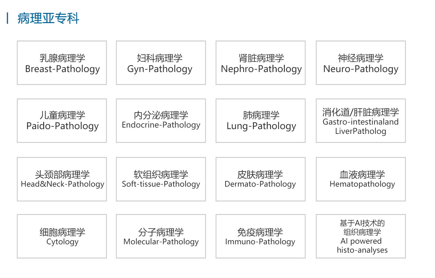Viewport: 435px width, 278px height.
Task: Open the Gyn-Pathology subspecialty card
Action: (x=161, y=63)
